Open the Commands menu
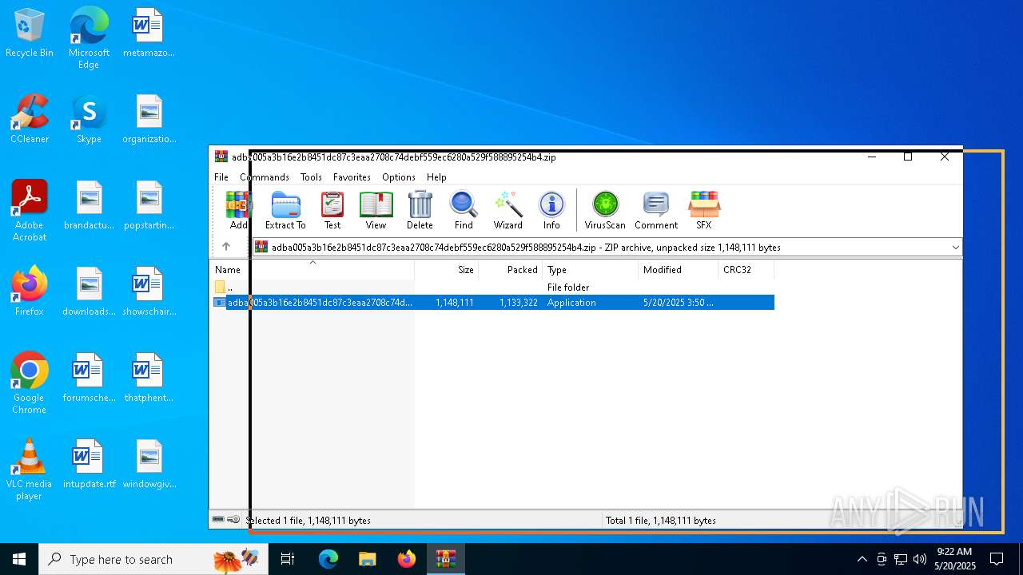 265,177
